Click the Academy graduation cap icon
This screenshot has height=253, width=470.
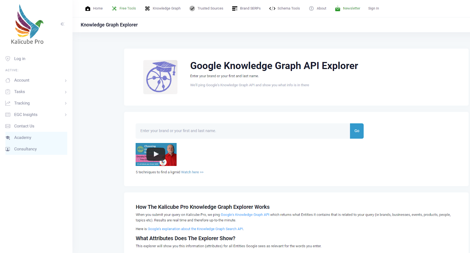8,137
